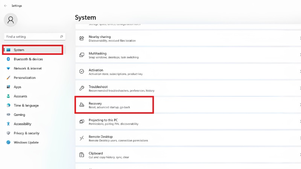Click the Multitasking windows icon
This screenshot has height=169, width=301.
click(x=82, y=55)
